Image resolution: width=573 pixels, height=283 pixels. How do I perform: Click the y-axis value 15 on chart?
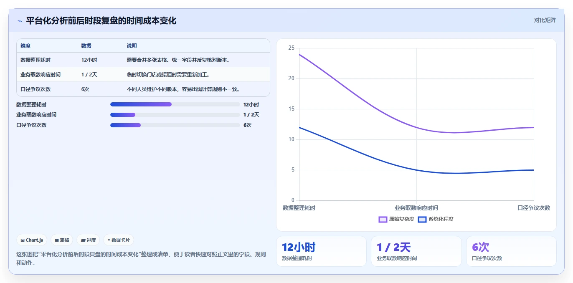pos(292,109)
